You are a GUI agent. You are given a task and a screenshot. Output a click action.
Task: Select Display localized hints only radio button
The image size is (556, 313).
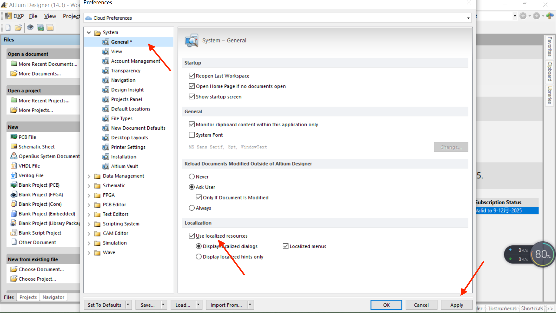pyautogui.click(x=199, y=256)
